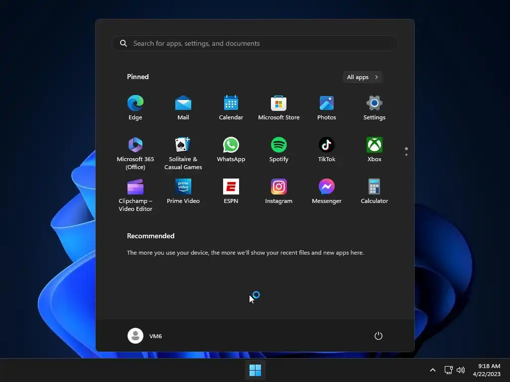Open Settings from pinned apps
The image size is (510, 382).
click(375, 108)
